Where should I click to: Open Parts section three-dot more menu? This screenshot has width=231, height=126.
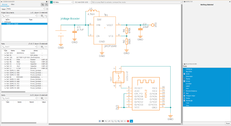[x=46, y=47]
